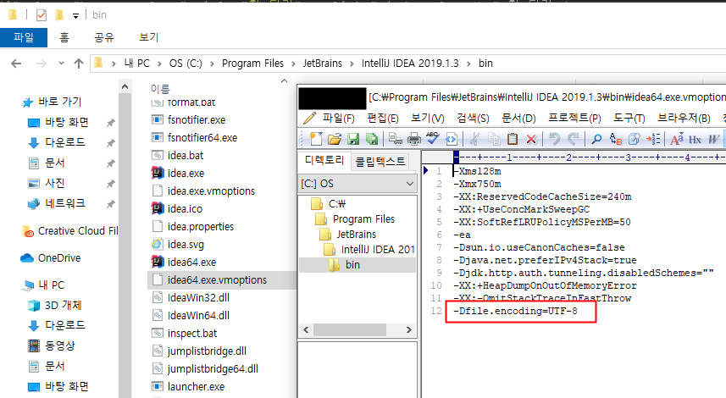Open the 검색(S) menu
The height and width of the screenshot is (398, 726).
click(x=473, y=119)
